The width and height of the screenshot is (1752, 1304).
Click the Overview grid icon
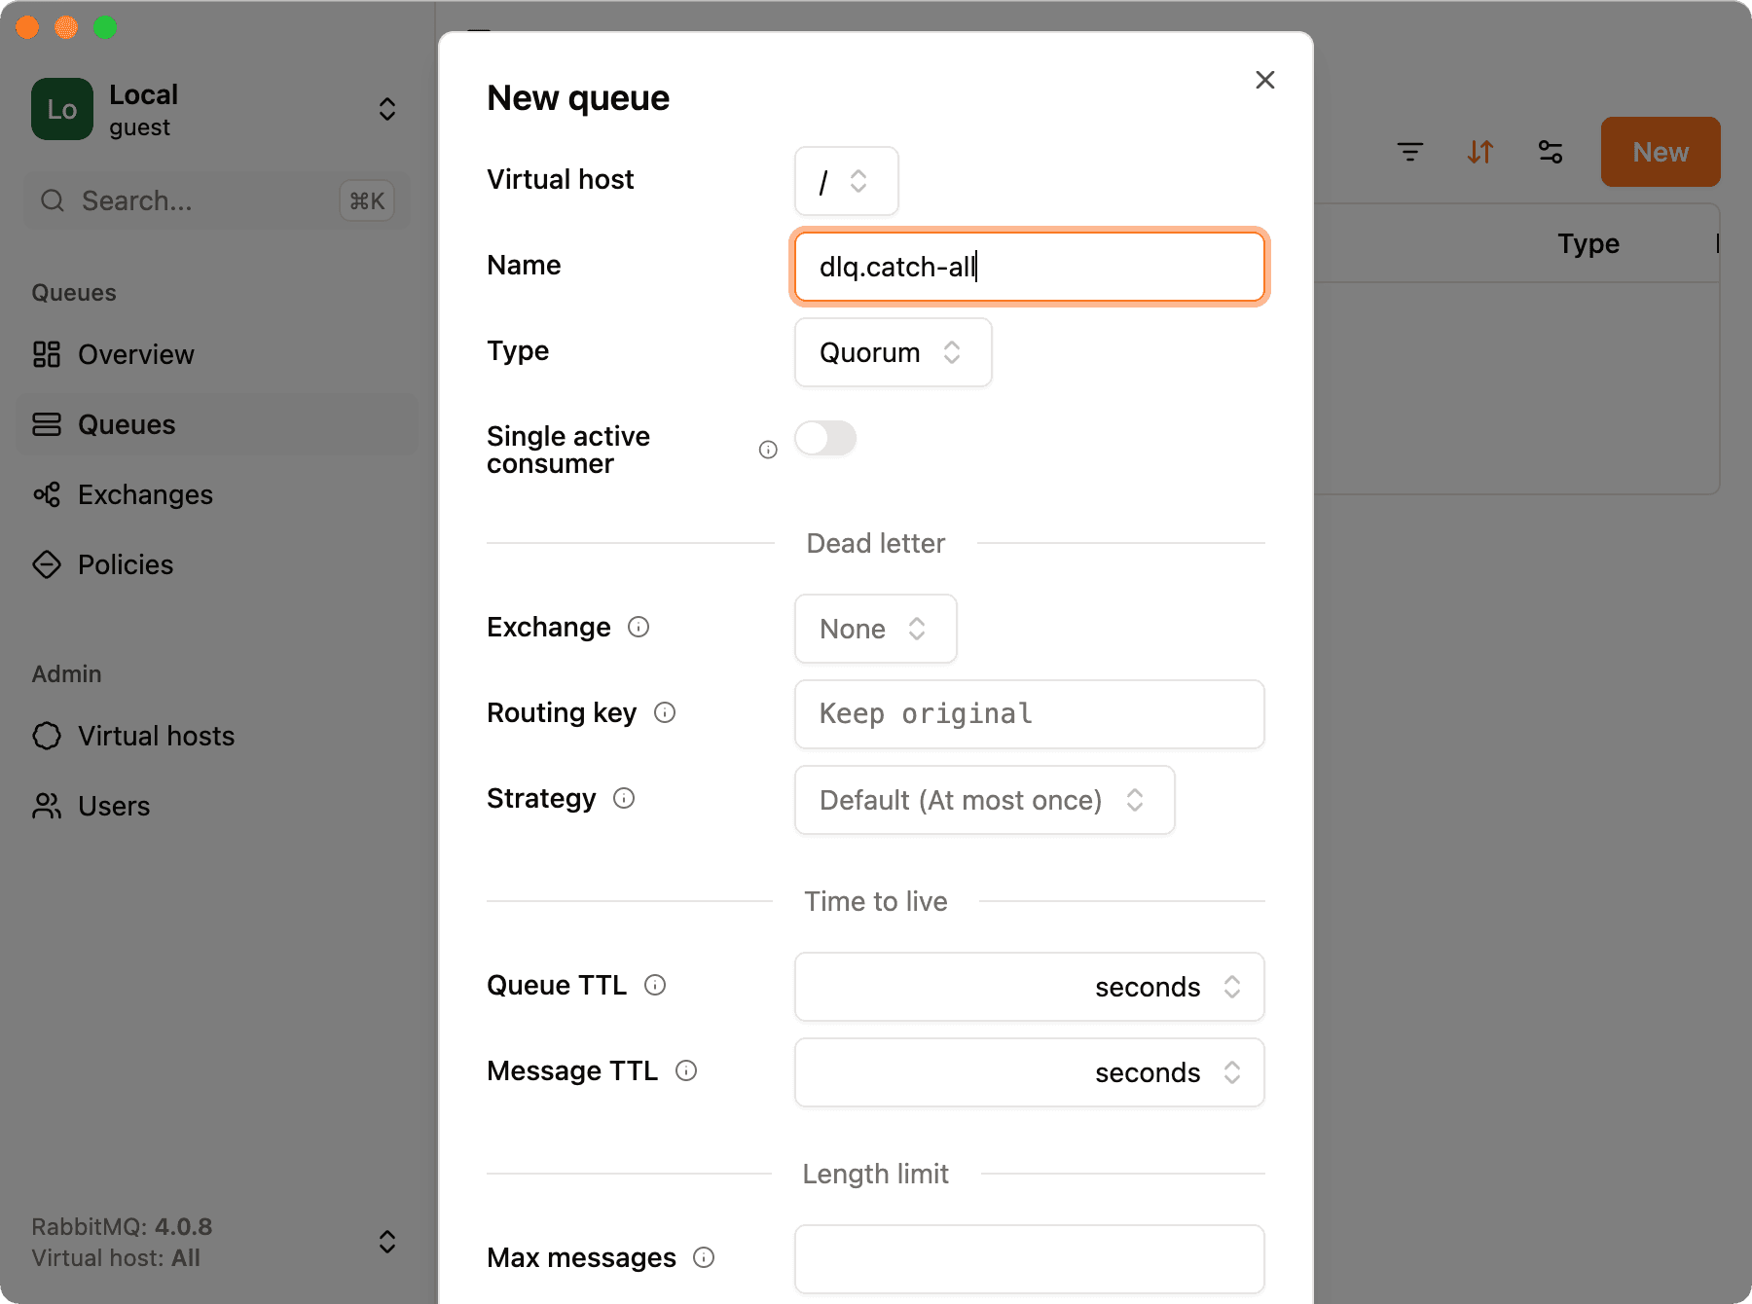point(46,354)
